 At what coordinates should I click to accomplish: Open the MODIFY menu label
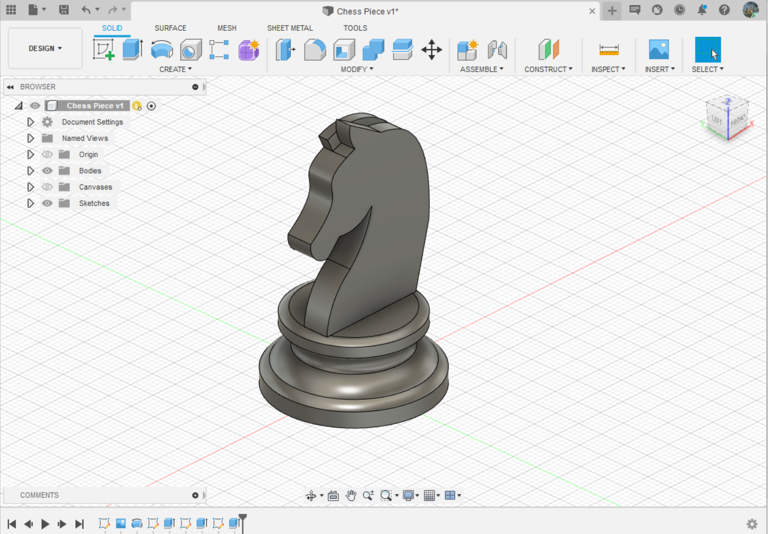[357, 69]
